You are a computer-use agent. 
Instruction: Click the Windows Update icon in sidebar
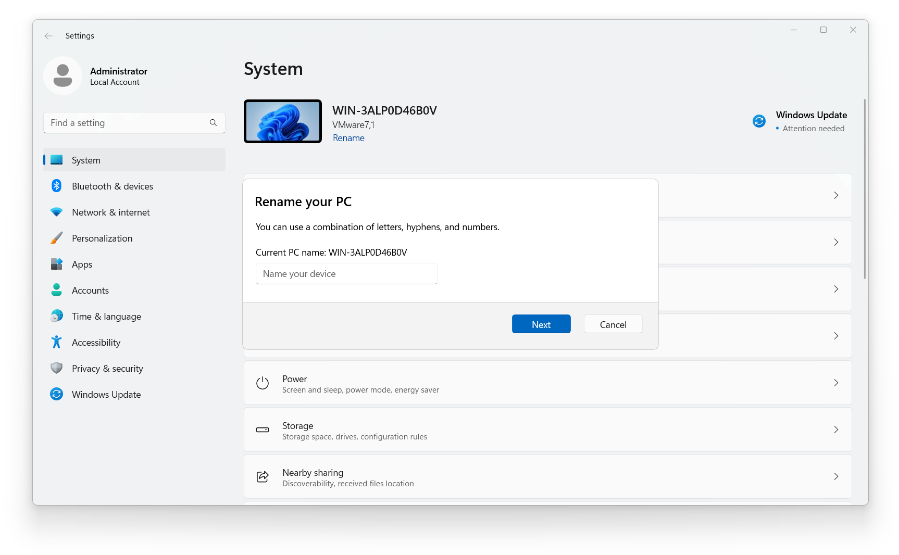57,394
